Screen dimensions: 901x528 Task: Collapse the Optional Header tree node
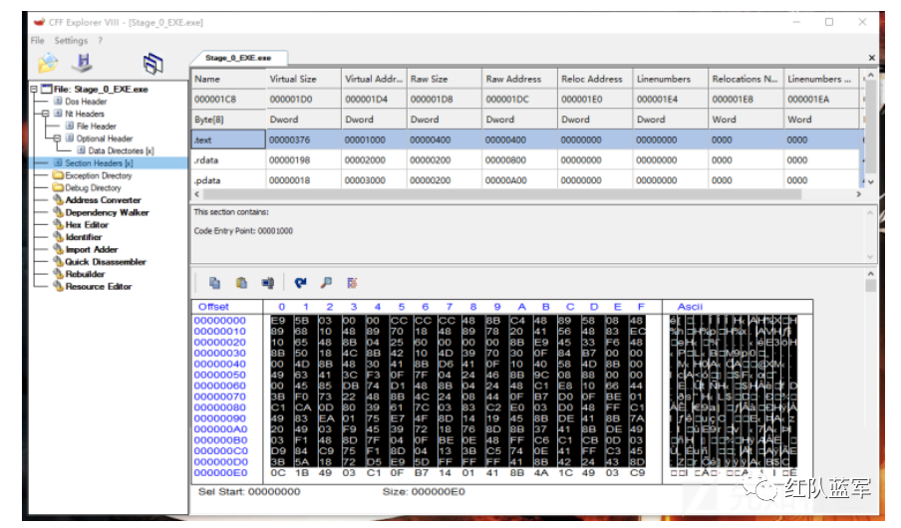[57, 138]
